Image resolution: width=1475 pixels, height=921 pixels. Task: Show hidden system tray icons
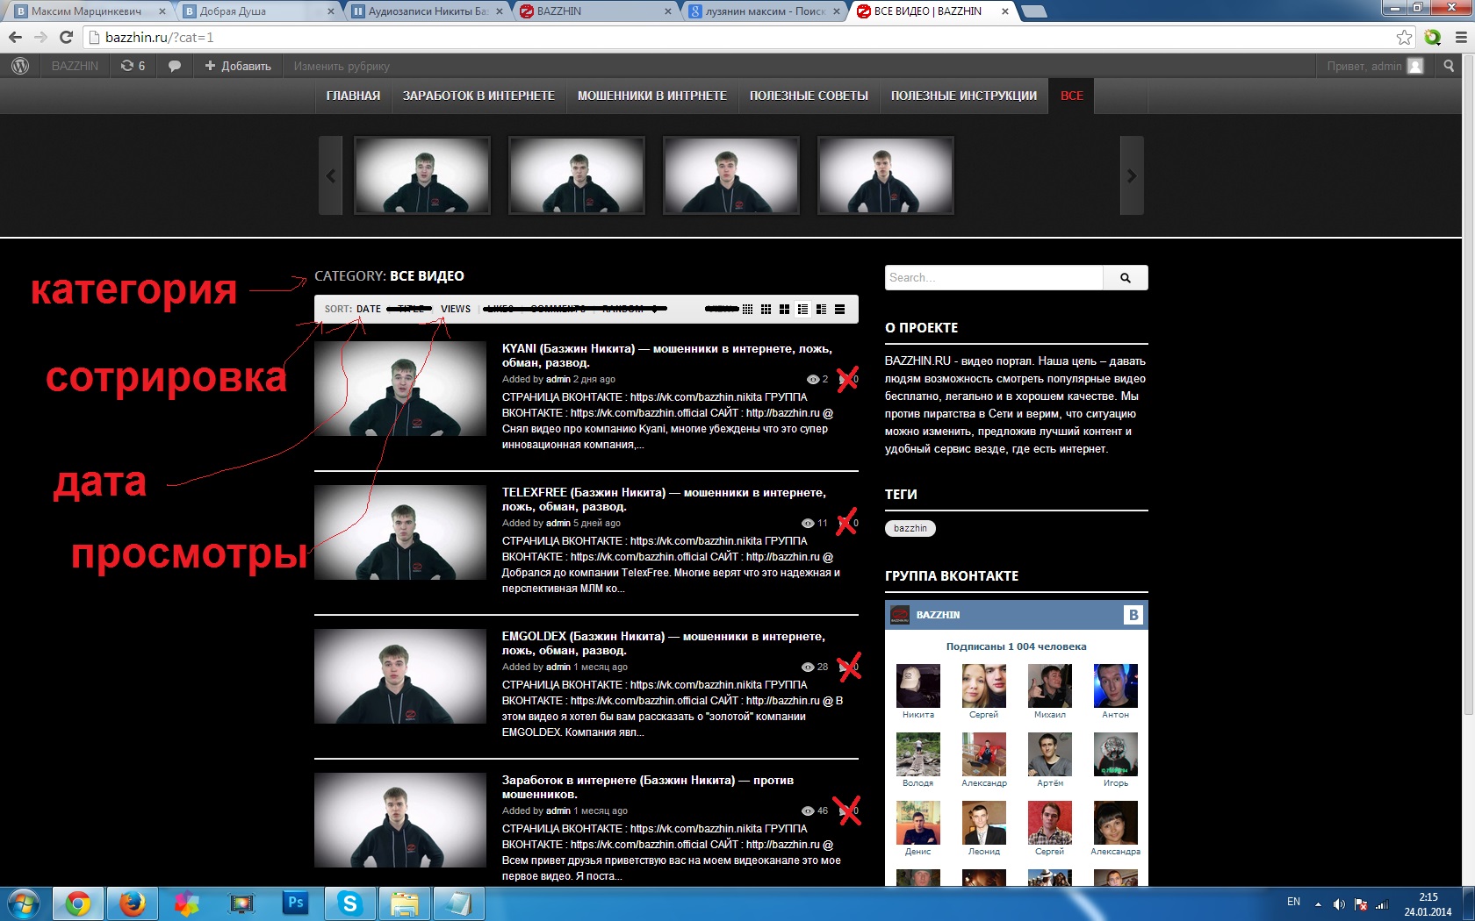(x=1317, y=903)
